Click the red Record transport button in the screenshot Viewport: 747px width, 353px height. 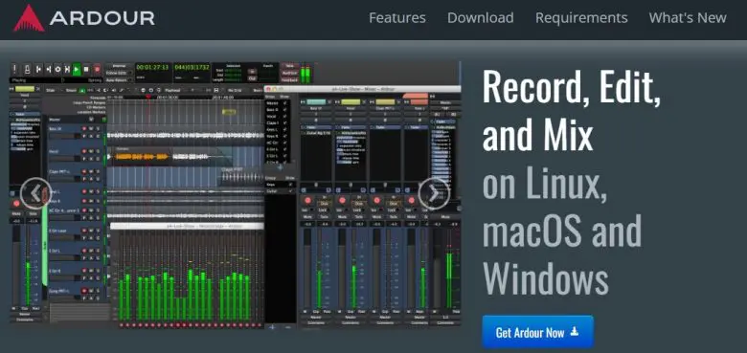click(x=97, y=70)
